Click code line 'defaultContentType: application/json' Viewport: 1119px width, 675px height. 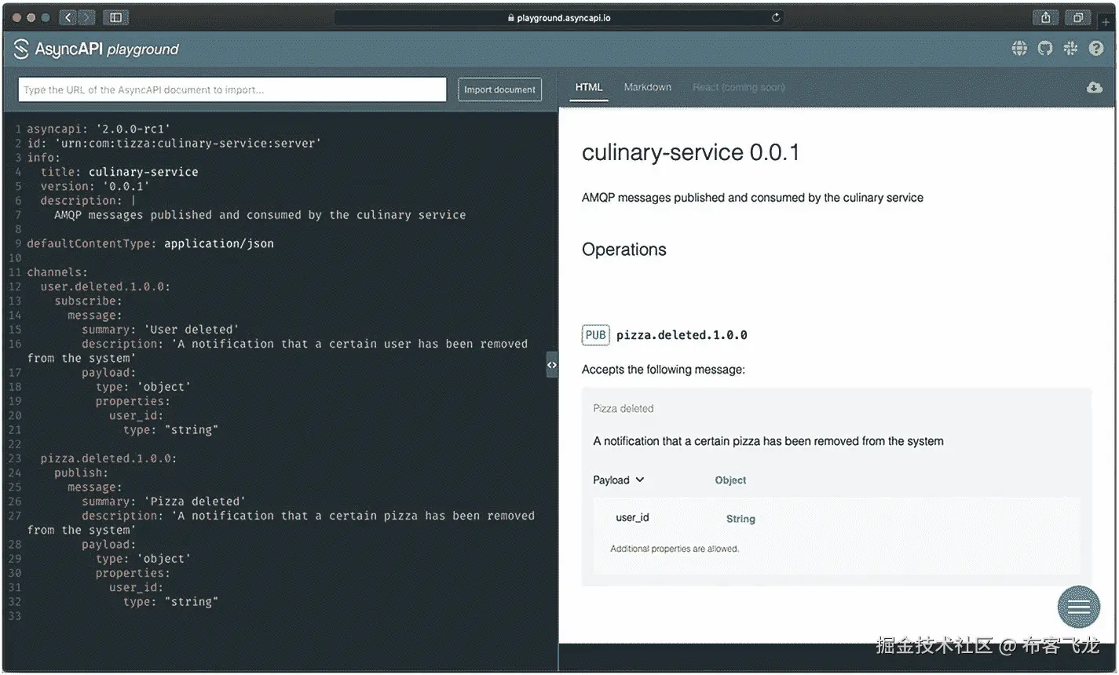[x=150, y=243]
